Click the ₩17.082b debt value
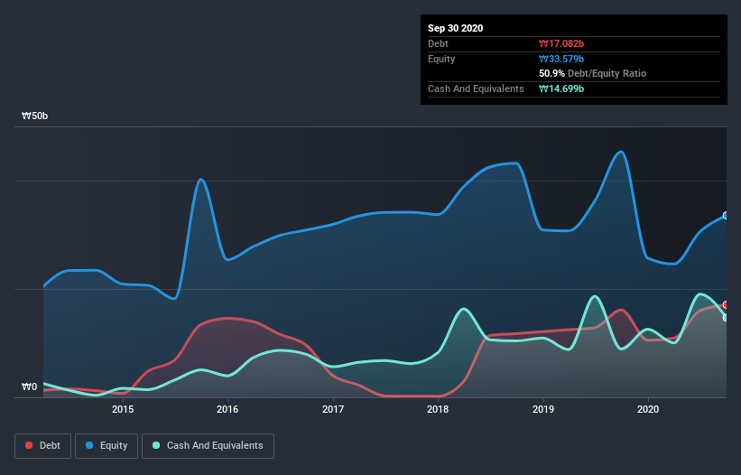 (561, 43)
